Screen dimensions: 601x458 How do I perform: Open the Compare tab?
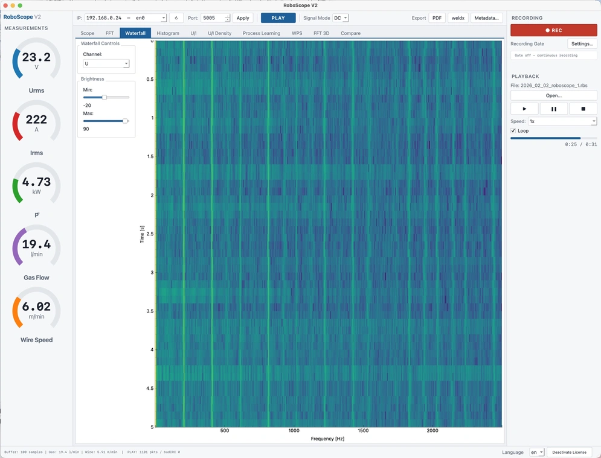point(351,33)
